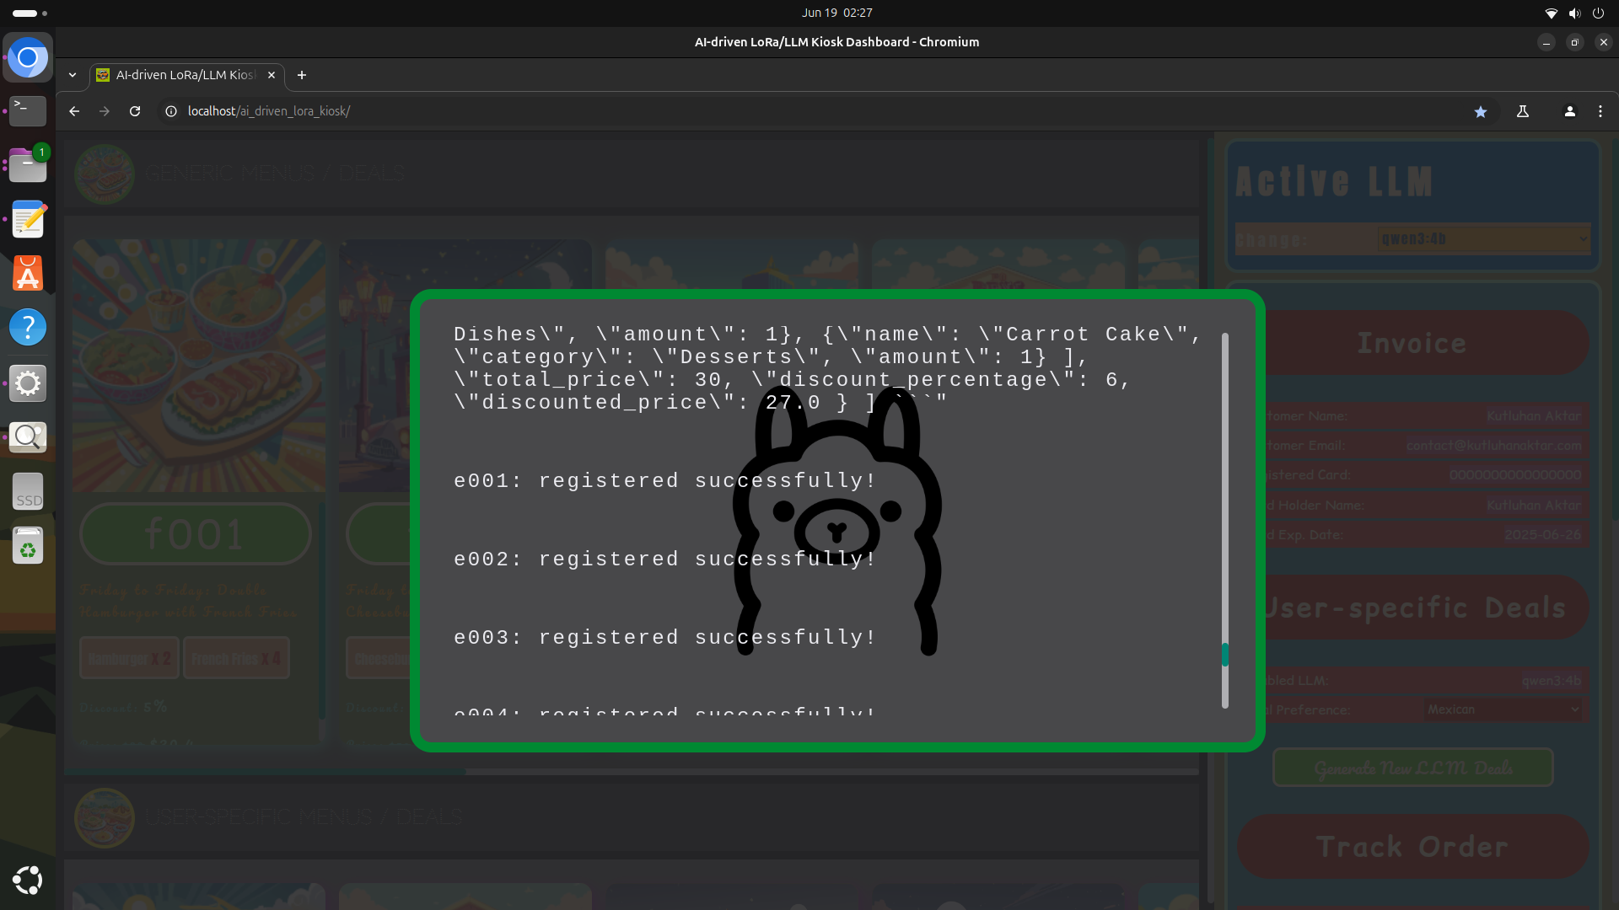Click the GENERIC MENUS / DEALS heading

(x=275, y=174)
